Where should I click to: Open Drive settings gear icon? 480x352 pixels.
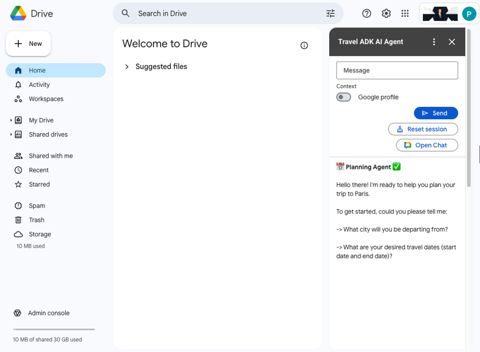point(386,13)
